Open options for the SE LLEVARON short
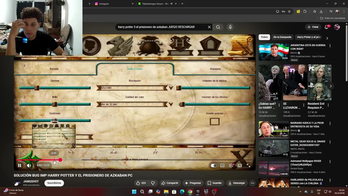Image resolution: width=348 pixels, height=196 pixels. pos(303,105)
